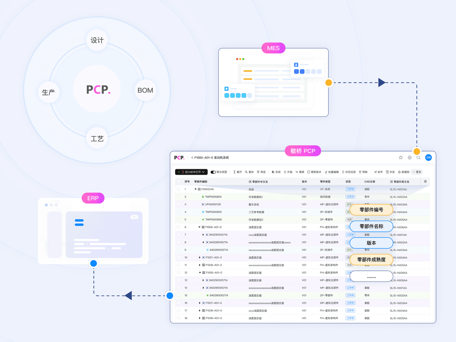The image size is (456, 342).
Task: Click the 云帆 user avatar
Action: [x=429, y=157]
